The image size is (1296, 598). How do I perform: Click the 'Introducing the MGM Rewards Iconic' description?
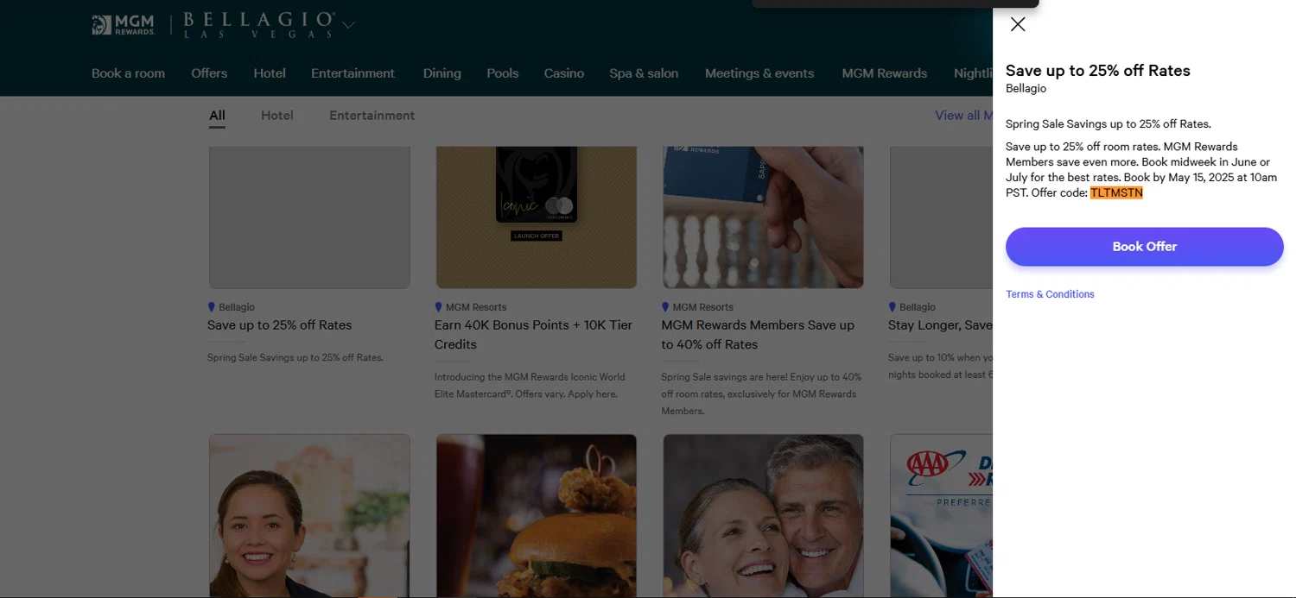pyautogui.click(x=530, y=386)
